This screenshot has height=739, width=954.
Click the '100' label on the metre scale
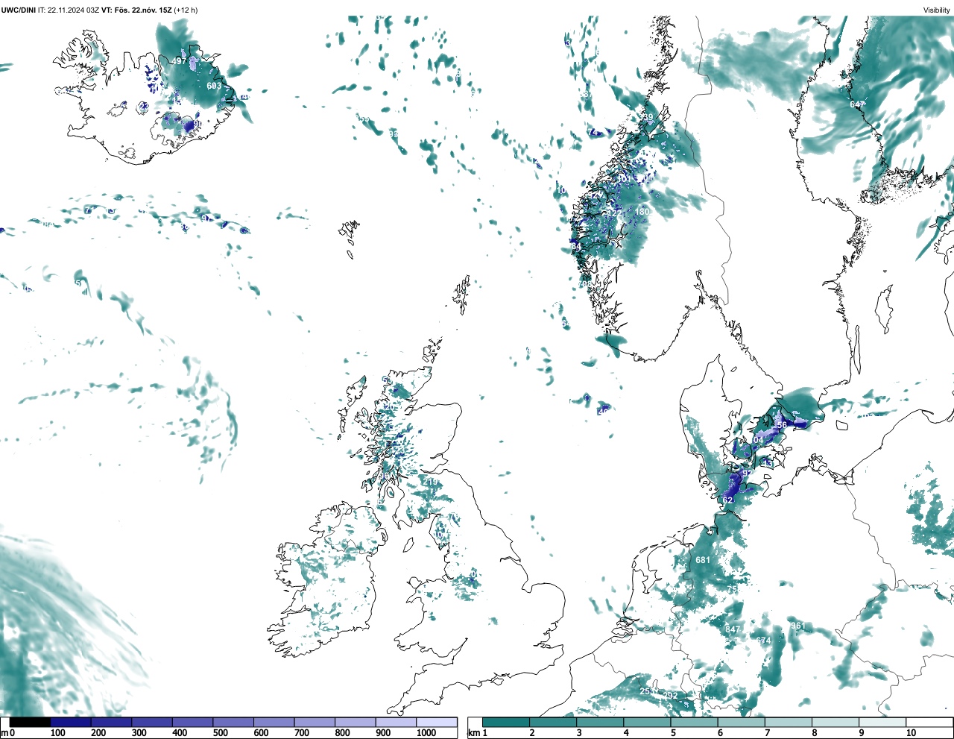point(57,733)
